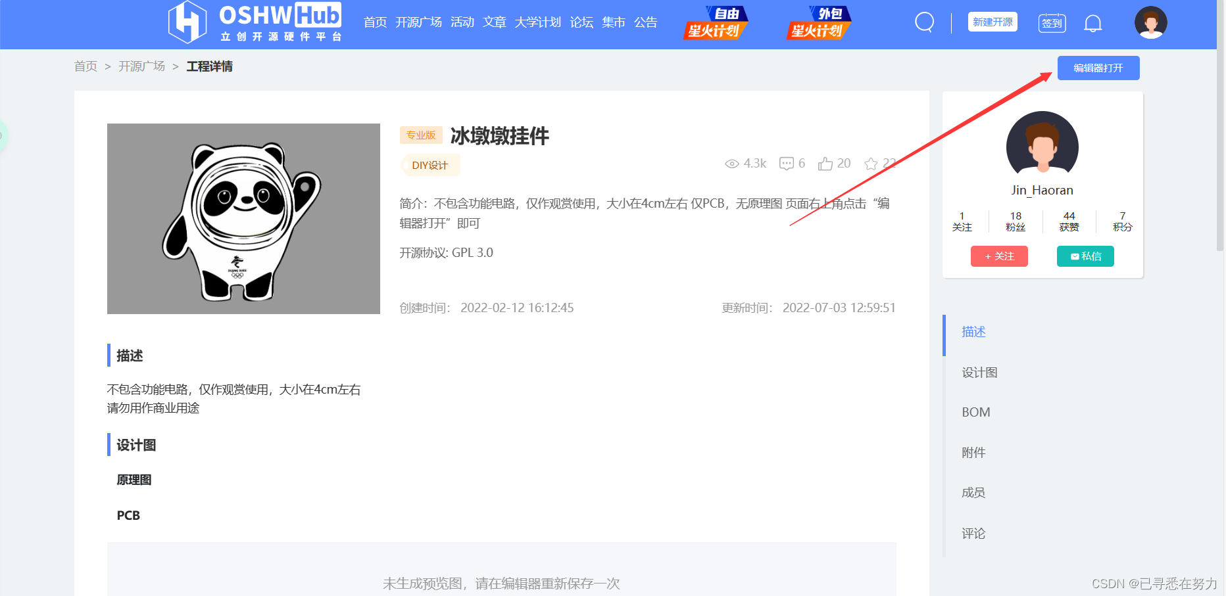Open 活动 menu item
The width and height of the screenshot is (1226, 596).
(462, 22)
